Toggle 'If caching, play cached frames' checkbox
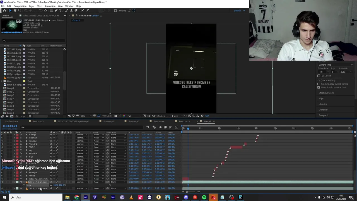357x201 pixels. click(x=319, y=84)
